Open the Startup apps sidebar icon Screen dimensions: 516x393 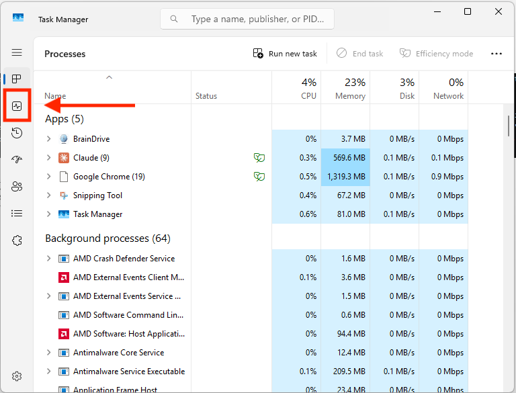pos(17,160)
